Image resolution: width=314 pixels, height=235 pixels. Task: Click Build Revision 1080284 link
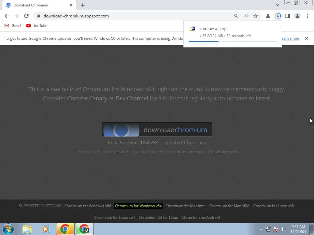pos(149,143)
